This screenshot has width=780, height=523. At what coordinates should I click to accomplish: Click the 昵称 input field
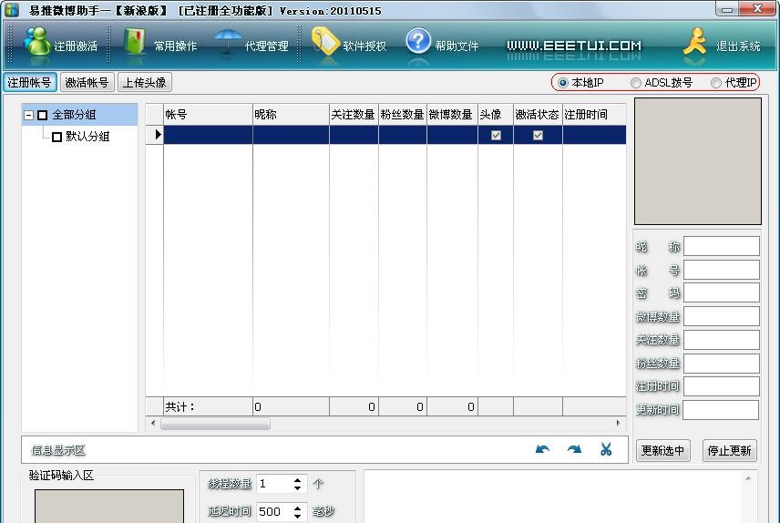[x=722, y=246]
